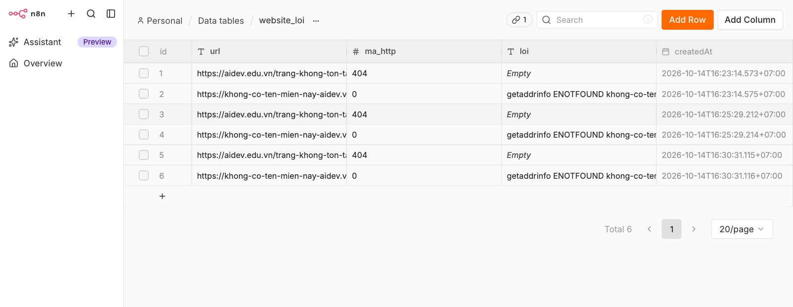Click the website_loi table title

pos(282,20)
